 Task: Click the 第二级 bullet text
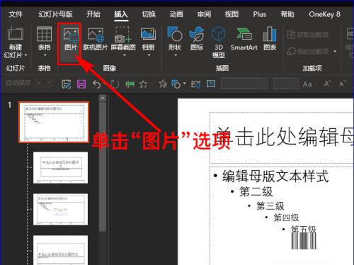coord(256,191)
